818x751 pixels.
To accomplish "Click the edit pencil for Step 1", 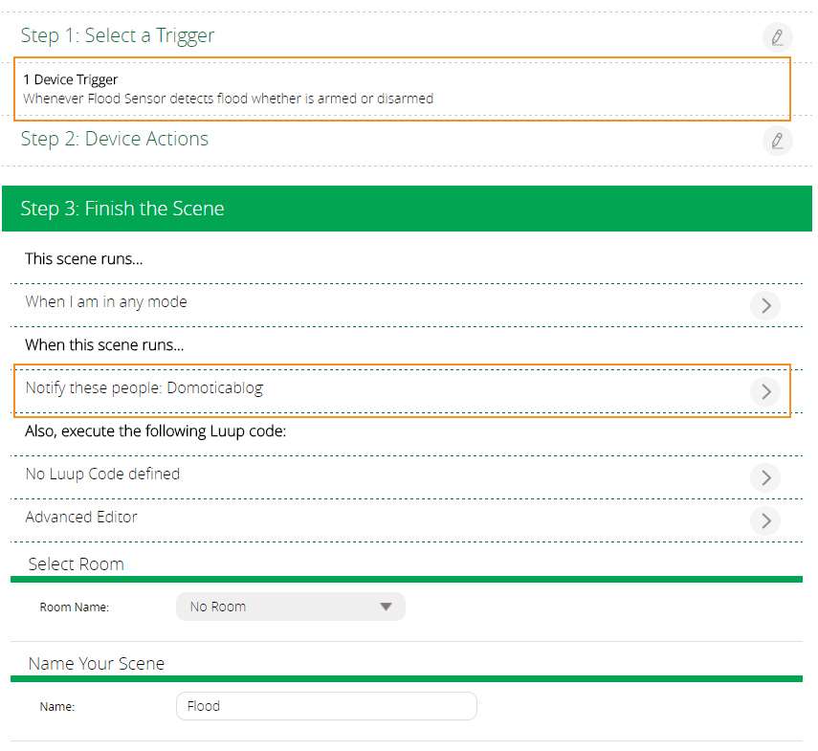I will (777, 37).
